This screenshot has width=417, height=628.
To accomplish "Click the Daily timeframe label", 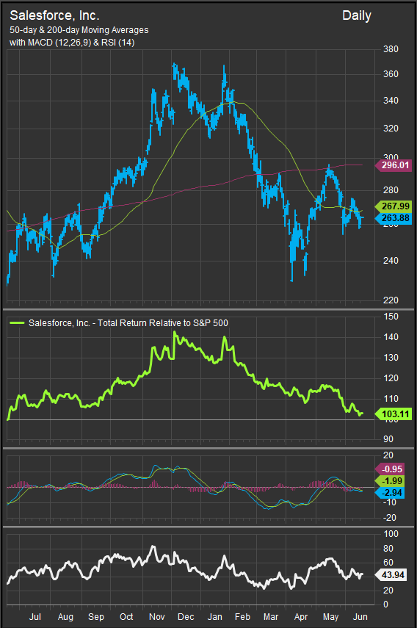I will [x=357, y=16].
